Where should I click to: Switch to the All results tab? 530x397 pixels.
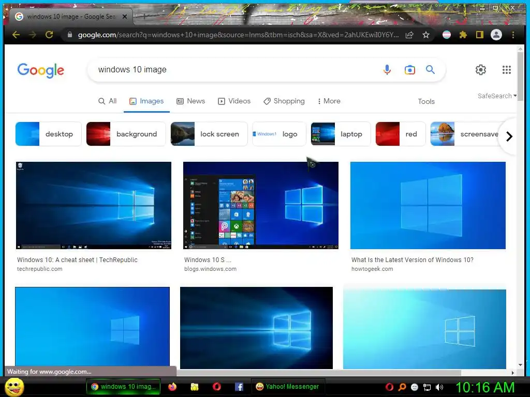[108, 101]
